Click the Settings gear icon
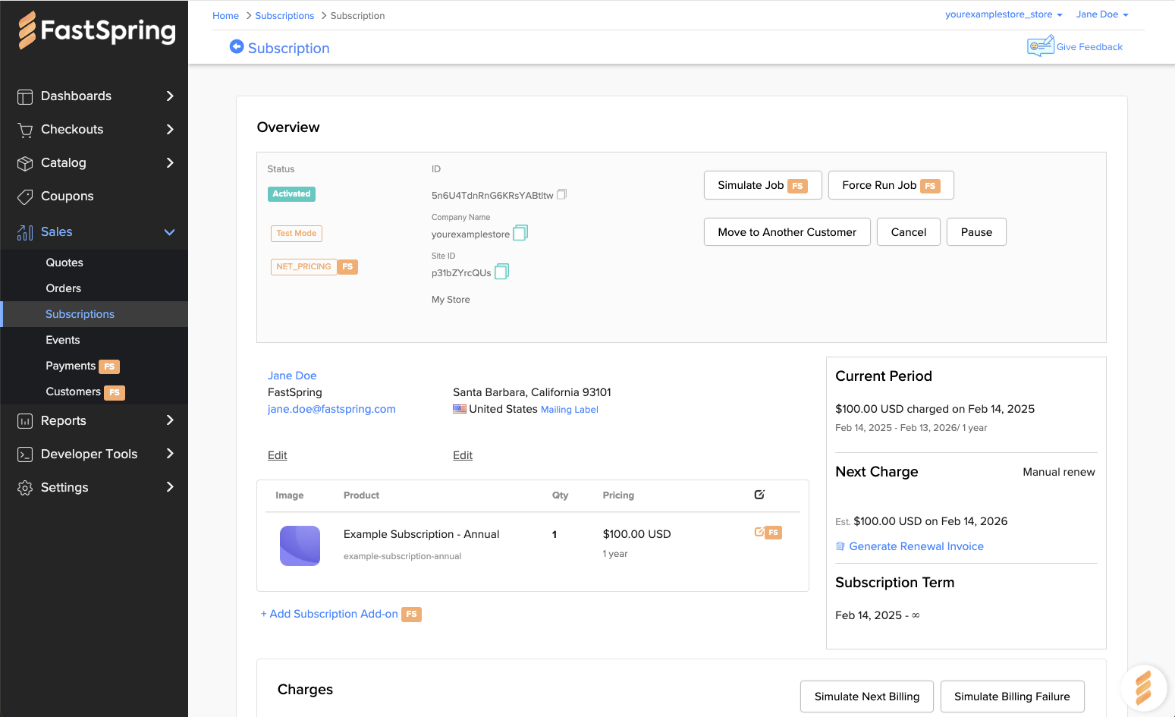Screen dimensions: 1175x717 click(25, 488)
